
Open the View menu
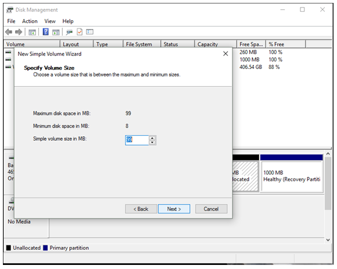click(50, 21)
